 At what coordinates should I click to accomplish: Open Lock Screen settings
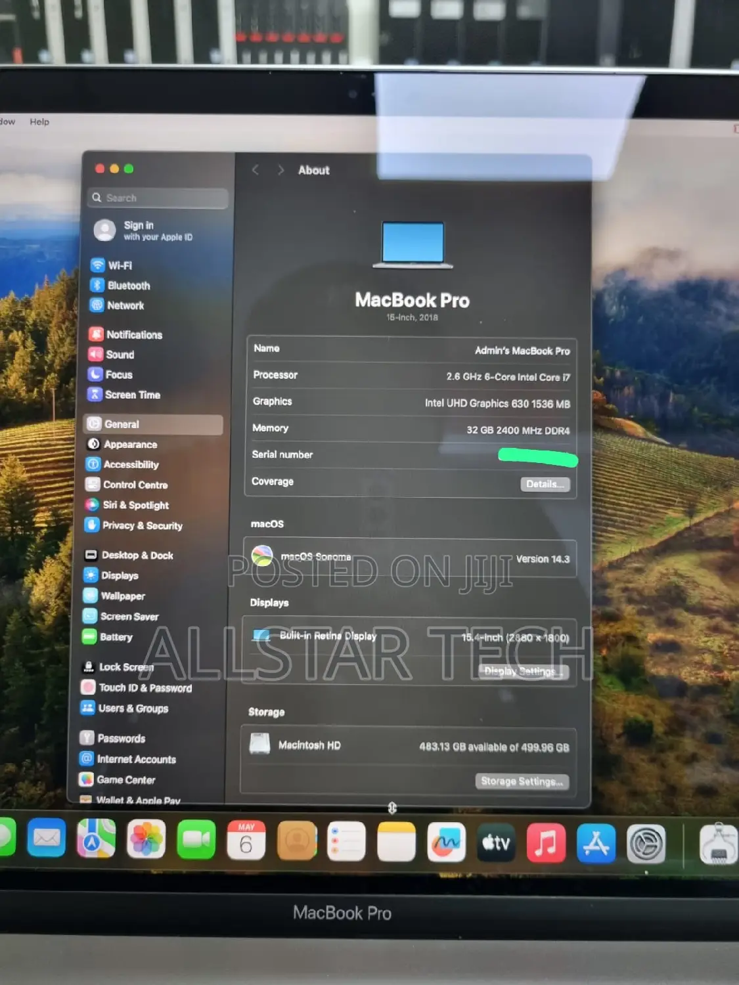[x=117, y=667]
